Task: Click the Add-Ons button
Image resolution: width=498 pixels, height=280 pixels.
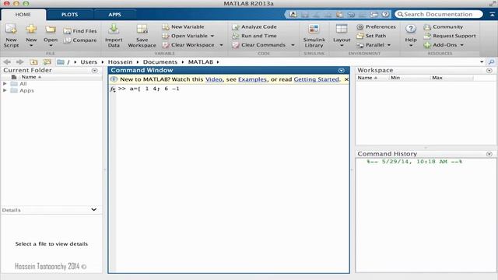Action: pyautogui.click(x=440, y=45)
